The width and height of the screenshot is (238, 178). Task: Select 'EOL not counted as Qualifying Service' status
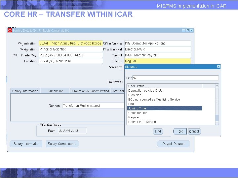165,100
